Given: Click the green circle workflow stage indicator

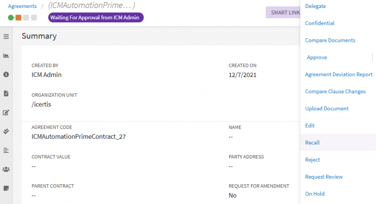Looking at the screenshot, I should (11, 17).
